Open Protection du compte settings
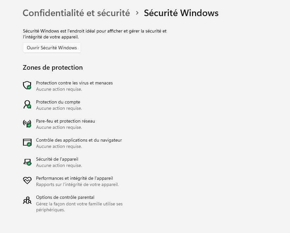290x233 pixels. tap(58, 102)
